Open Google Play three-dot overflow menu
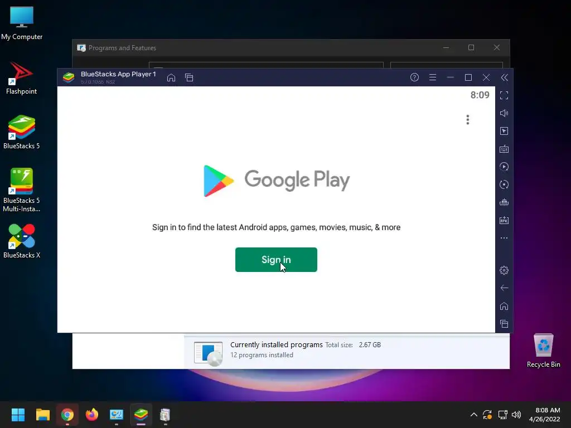The image size is (571, 428). coord(468,120)
